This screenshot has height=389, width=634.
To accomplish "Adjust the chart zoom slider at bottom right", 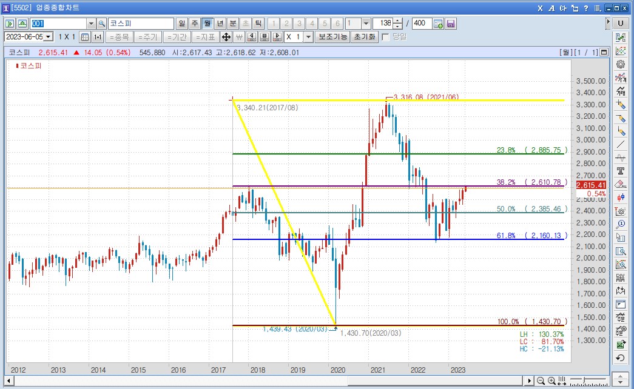I will (583, 381).
